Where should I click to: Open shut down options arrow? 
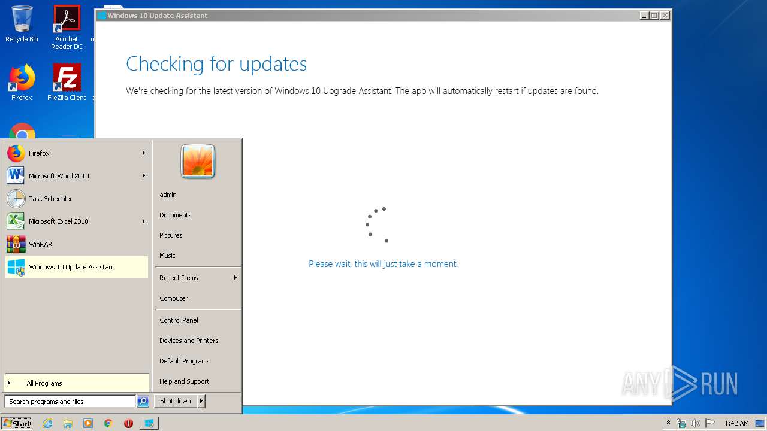[x=201, y=401]
